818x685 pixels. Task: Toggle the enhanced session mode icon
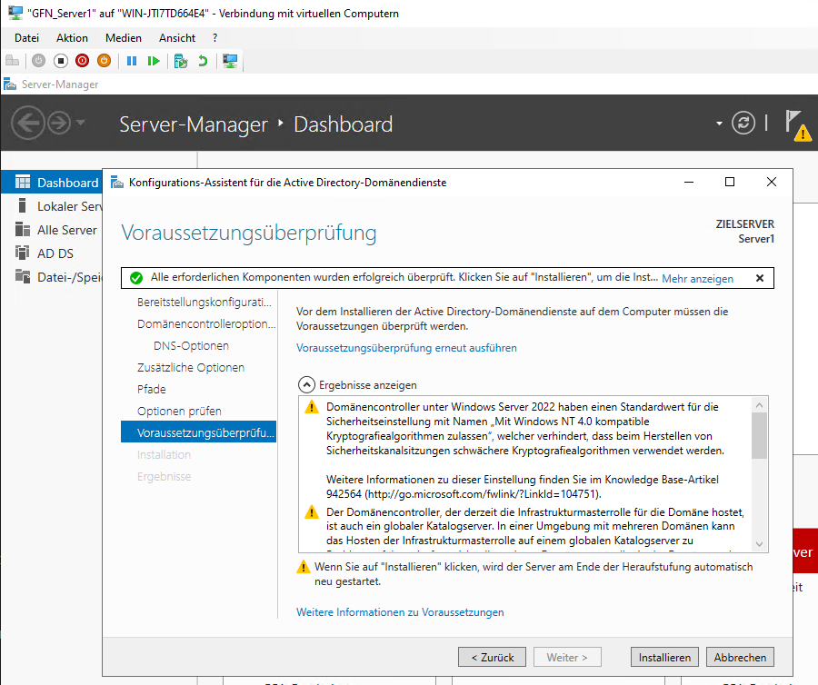point(231,61)
